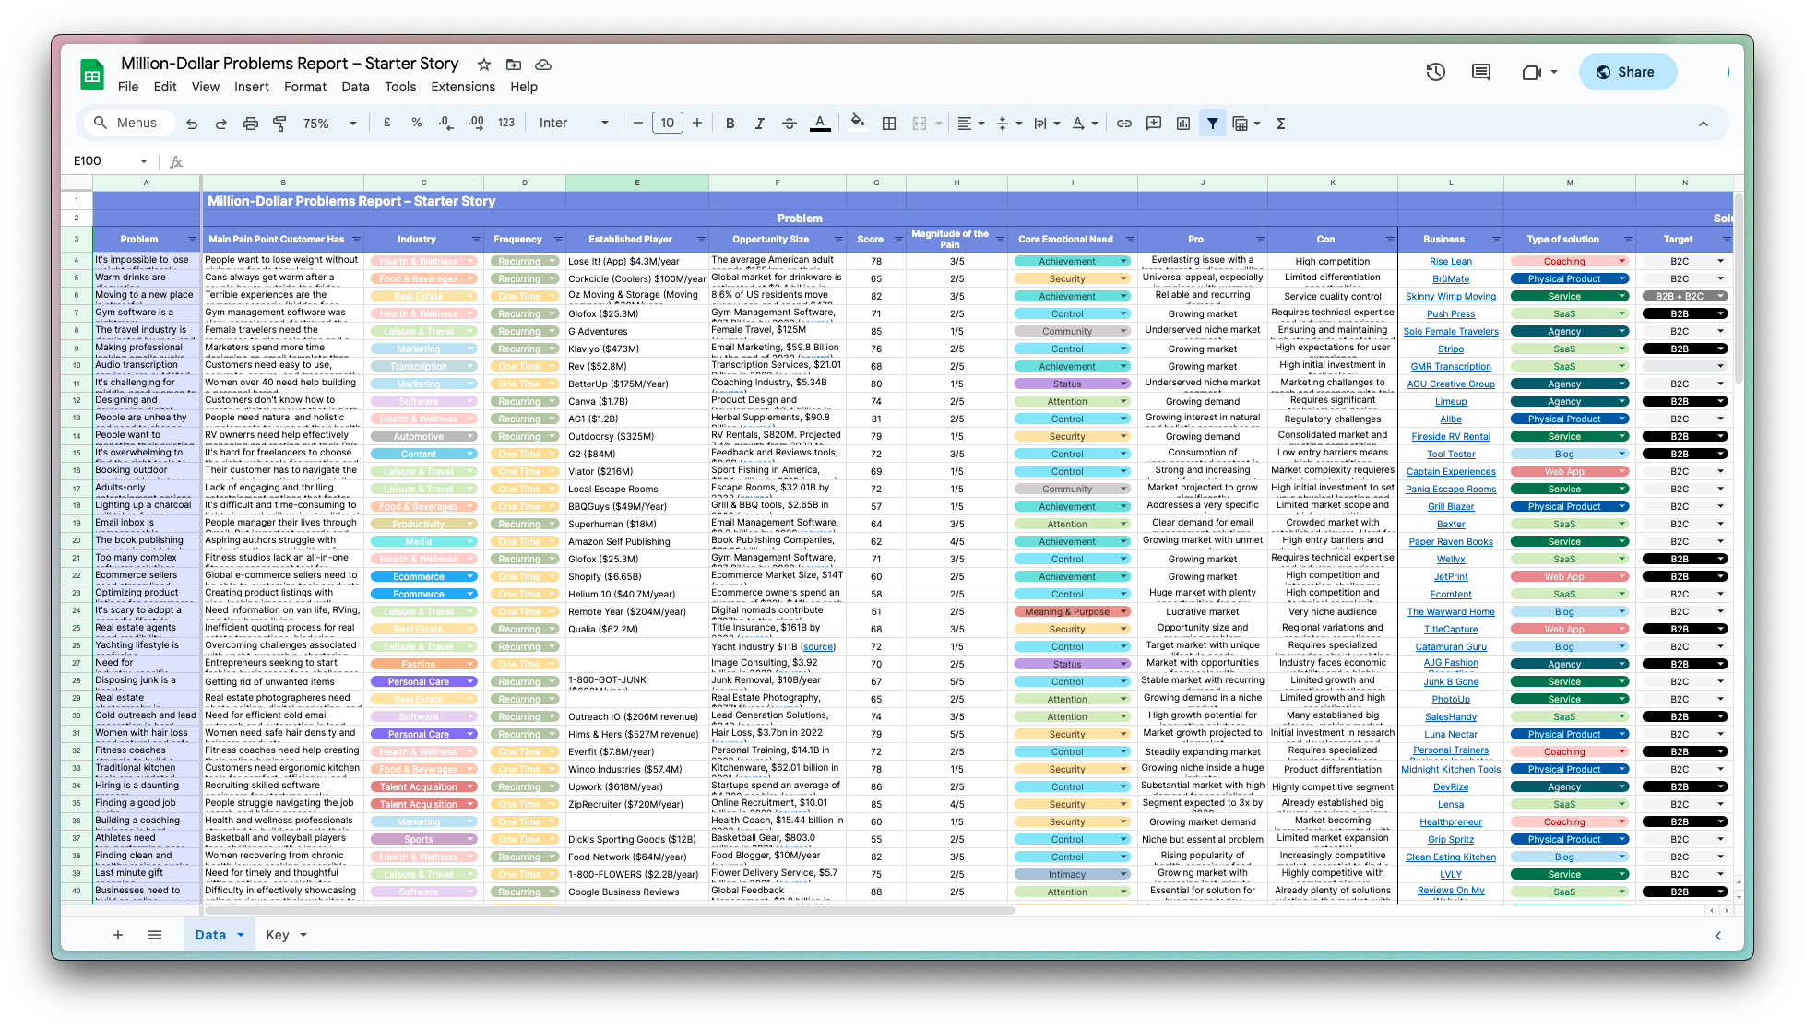Toggle italic formatting
1805x1028 pixels.
(x=760, y=124)
